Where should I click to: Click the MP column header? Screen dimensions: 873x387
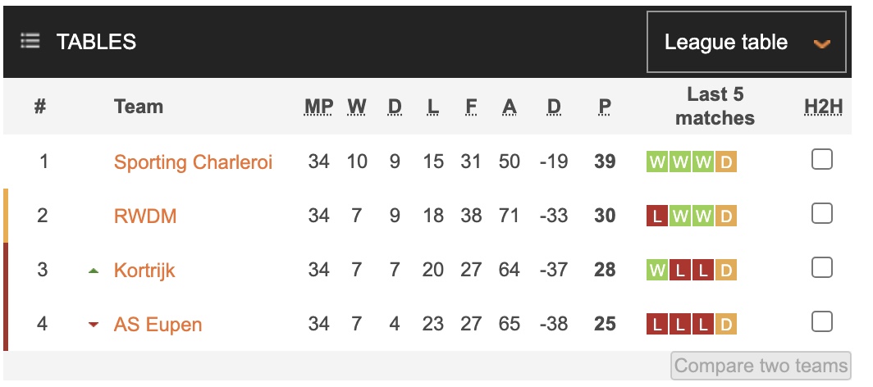(x=318, y=107)
